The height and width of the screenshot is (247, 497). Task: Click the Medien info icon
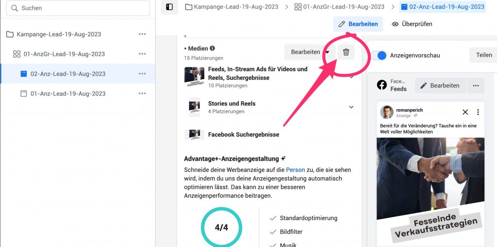point(213,48)
